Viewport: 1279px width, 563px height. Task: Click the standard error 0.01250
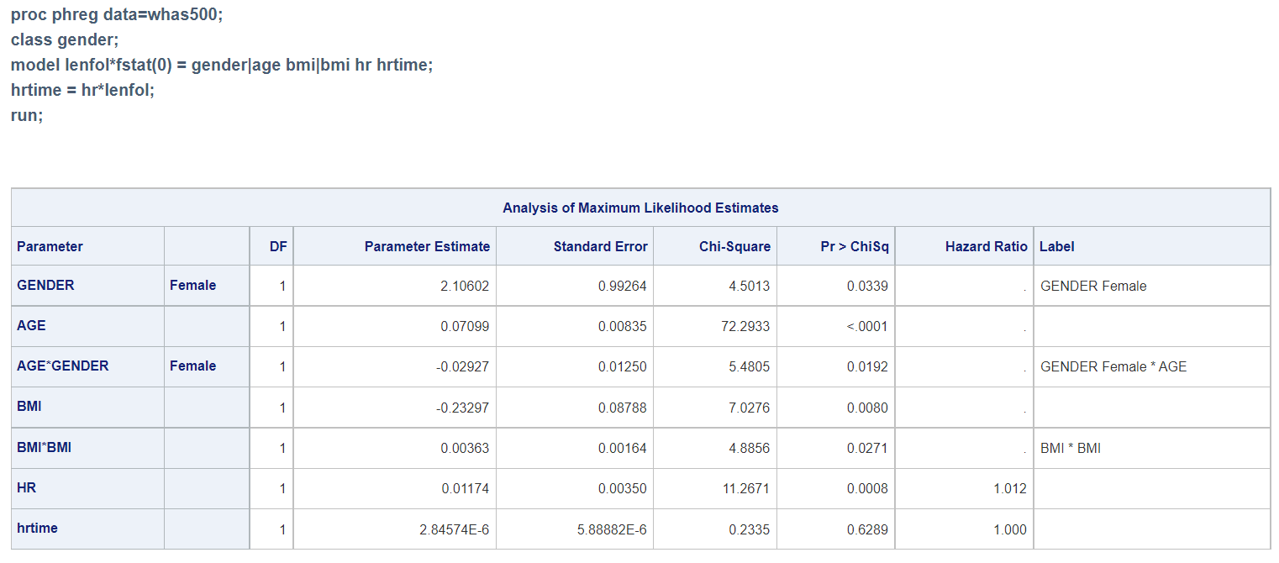tap(623, 366)
